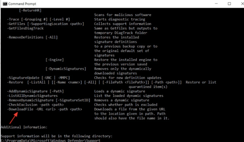Image resolution: width=244 pixels, height=142 pixels.
Task: Click the -RemoveDynamicSignature option
Action: (49, 100)
